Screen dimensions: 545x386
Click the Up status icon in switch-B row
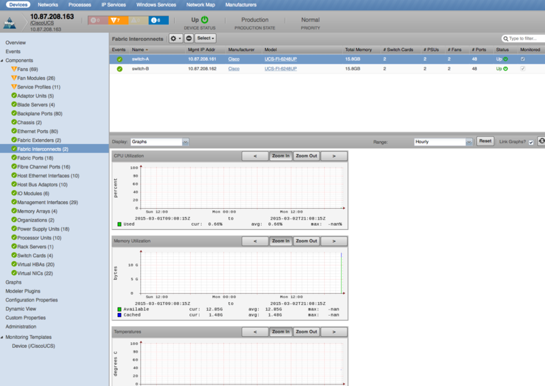click(505, 69)
